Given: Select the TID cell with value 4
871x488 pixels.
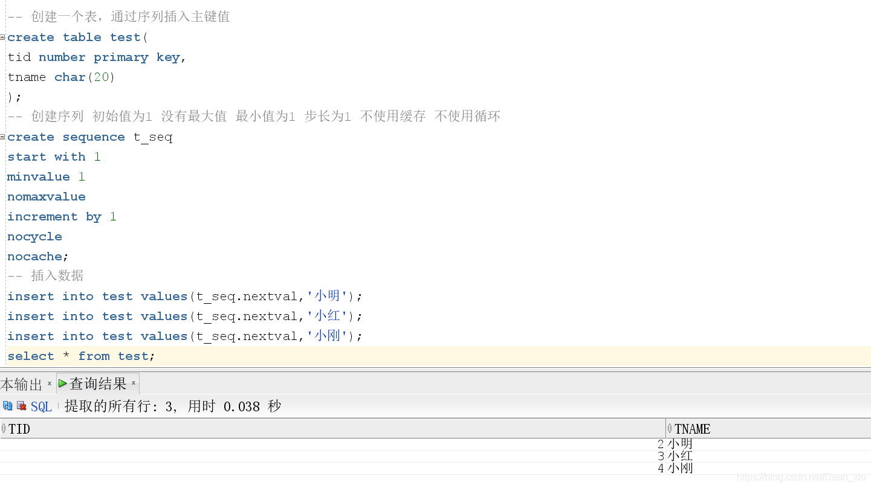Looking at the screenshot, I should pos(332,468).
